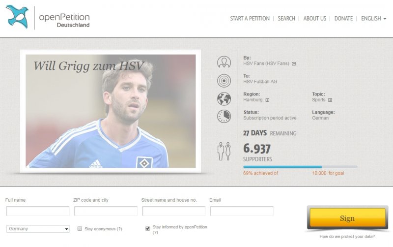393x247 pixels.
Task: Click the petitioner person icon
Action: pos(224,62)
